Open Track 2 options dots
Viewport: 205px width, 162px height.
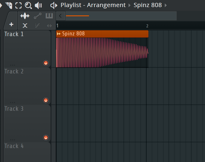[12, 102]
